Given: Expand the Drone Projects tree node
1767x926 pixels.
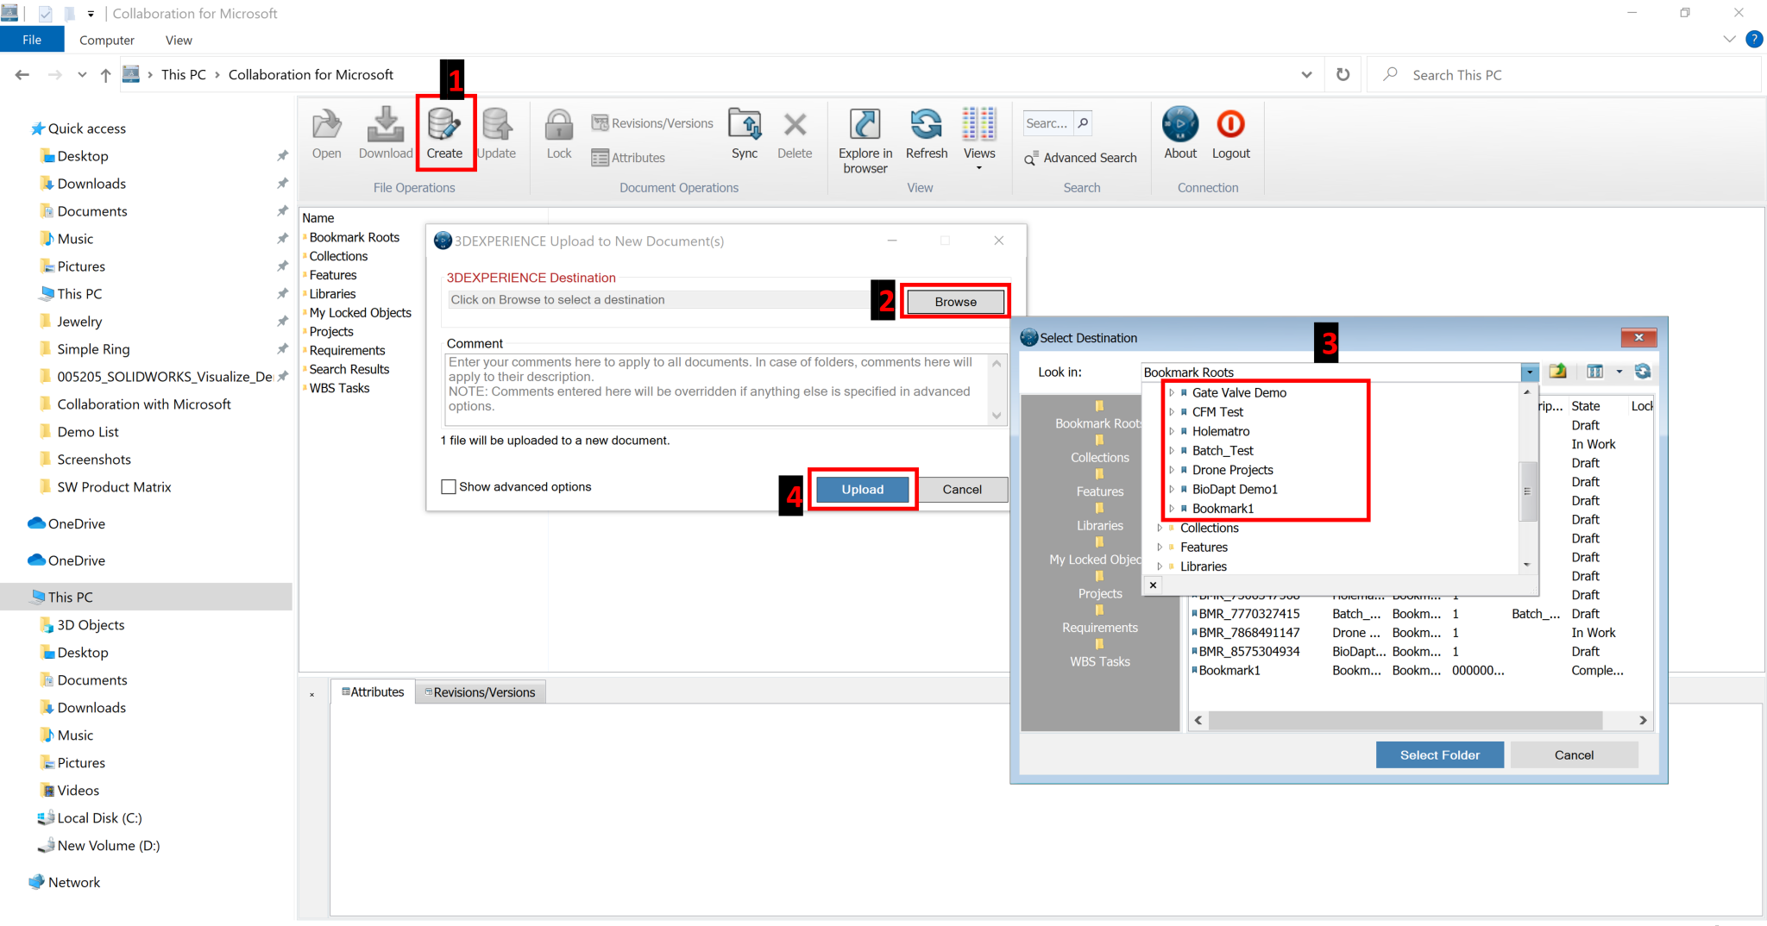Looking at the screenshot, I should [x=1172, y=470].
